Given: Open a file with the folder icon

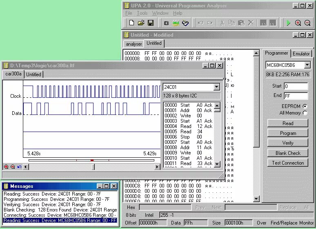Looking at the screenshot, I should coord(141,23).
